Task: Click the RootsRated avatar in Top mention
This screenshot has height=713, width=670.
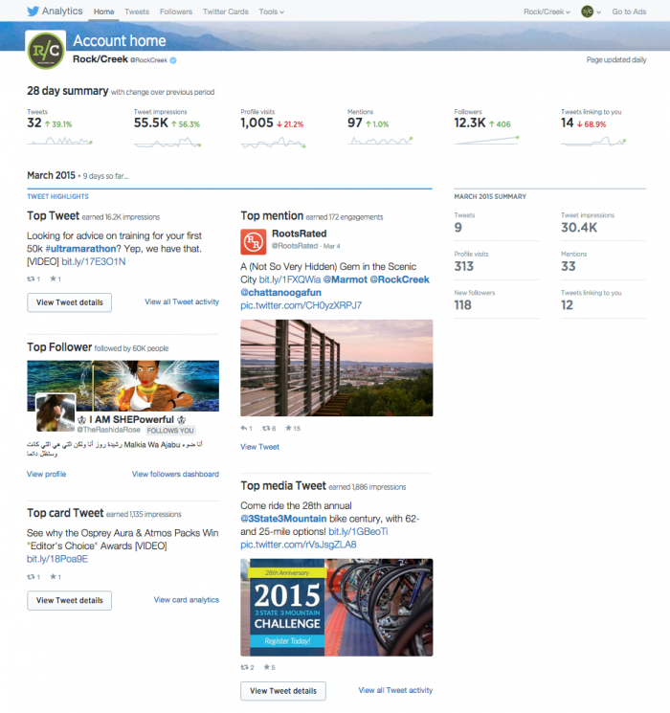Action: click(254, 240)
